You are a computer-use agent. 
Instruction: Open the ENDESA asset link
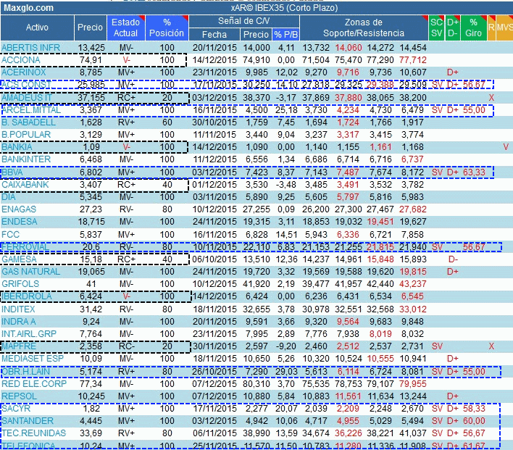coord(20,222)
